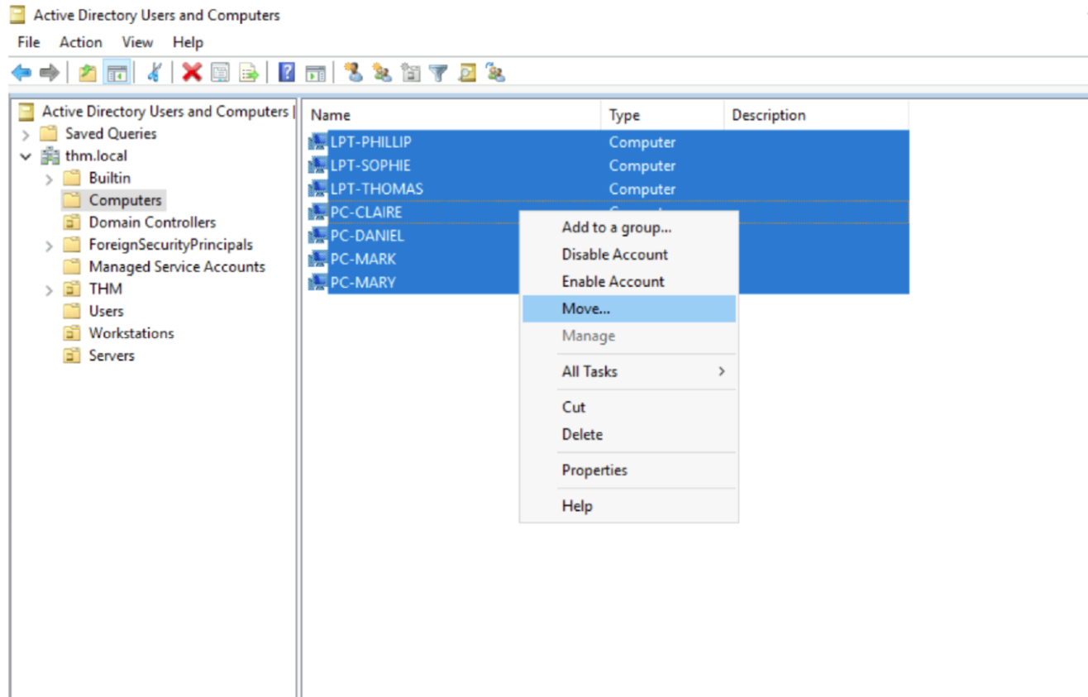Click the red X Delete toolbar icon
1088x697 pixels.
pos(192,73)
